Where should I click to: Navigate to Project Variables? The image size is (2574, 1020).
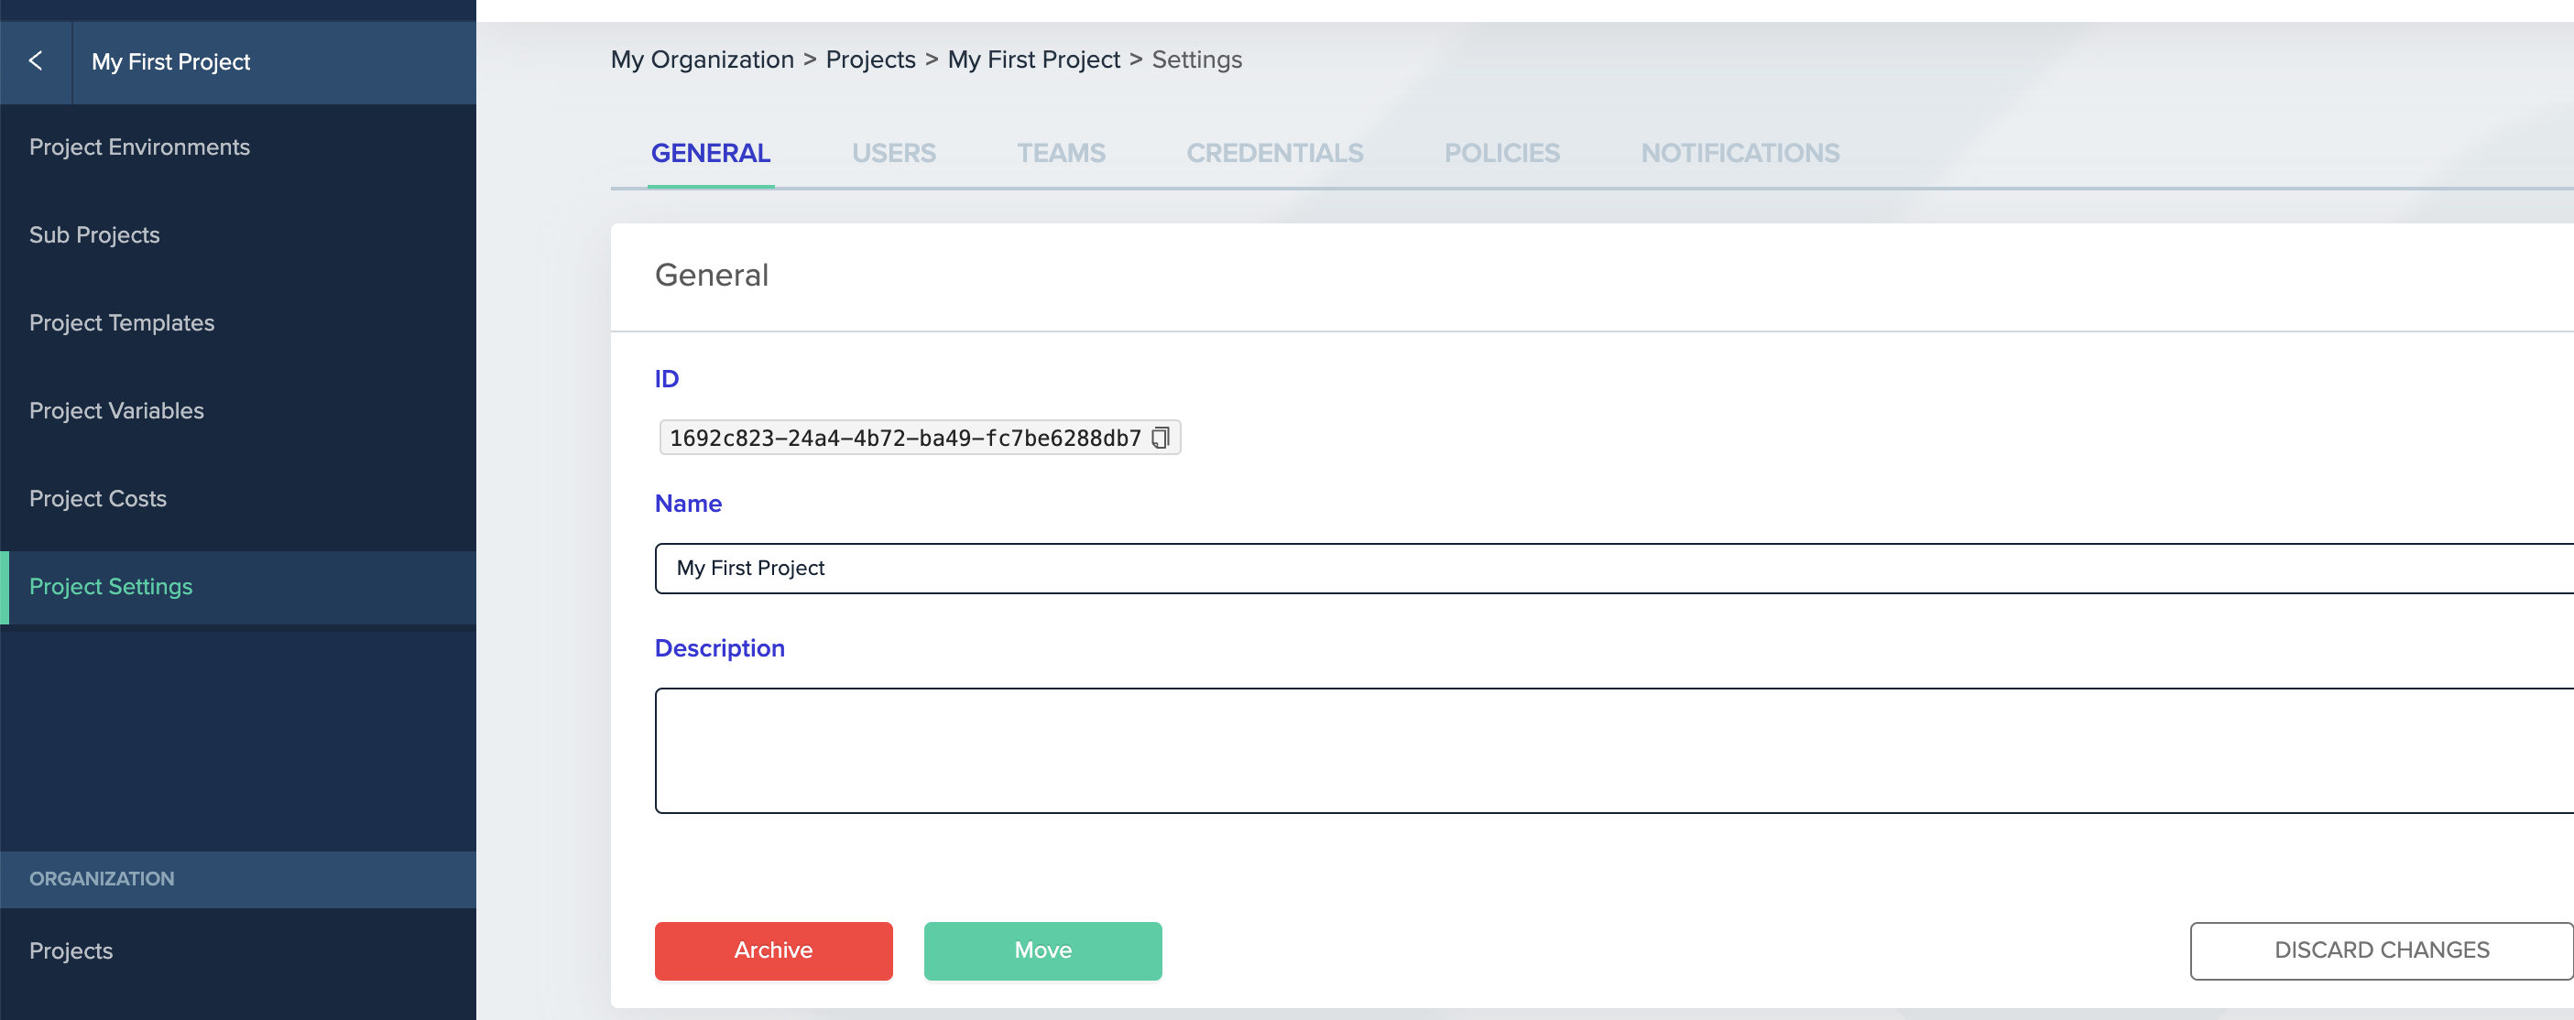(116, 410)
